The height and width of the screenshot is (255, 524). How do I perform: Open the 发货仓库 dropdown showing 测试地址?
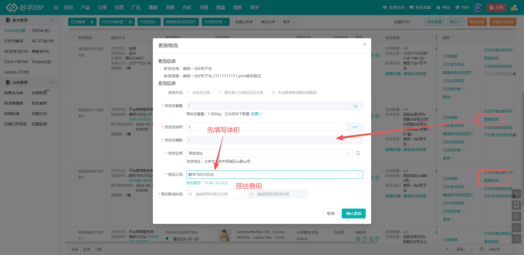pyautogui.click(x=270, y=153)
